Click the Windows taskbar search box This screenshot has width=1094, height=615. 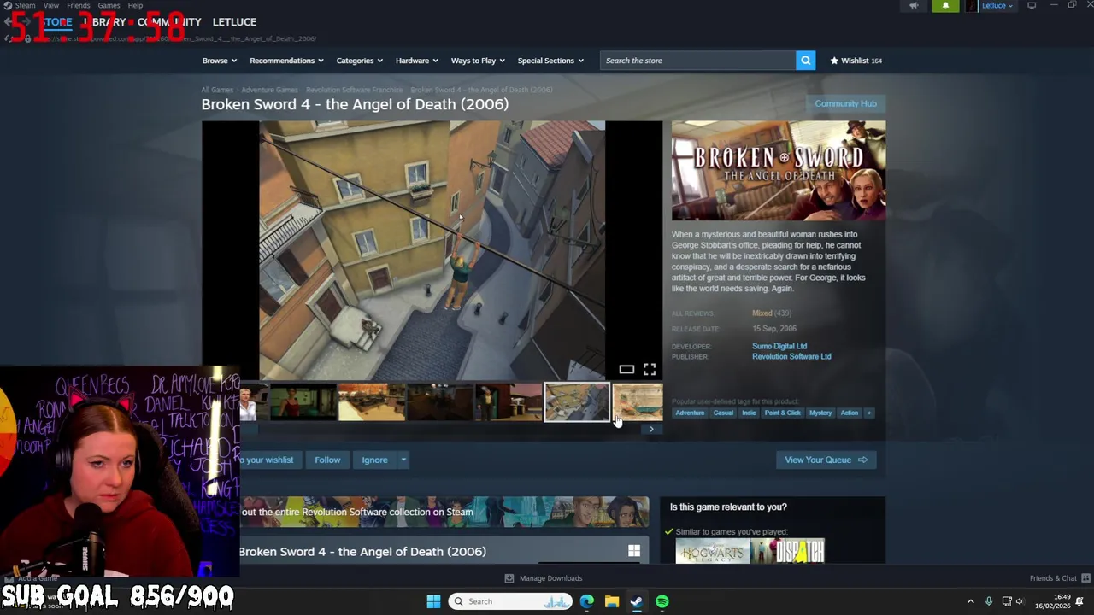point(511,601)
